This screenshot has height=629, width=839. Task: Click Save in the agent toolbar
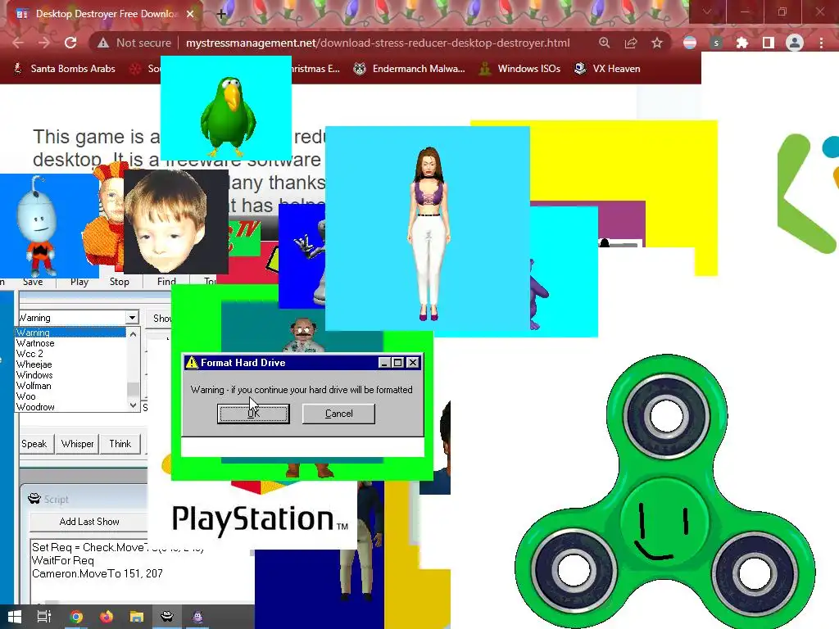coord(33,282)
